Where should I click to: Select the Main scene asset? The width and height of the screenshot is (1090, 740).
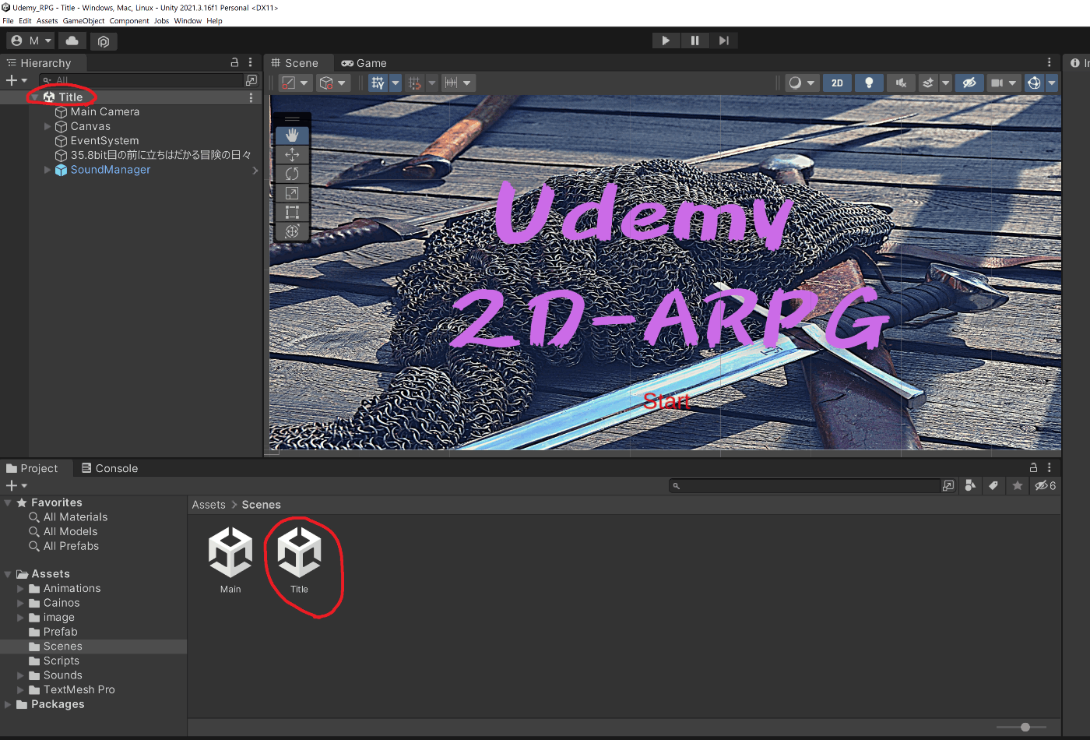point(230,560)
